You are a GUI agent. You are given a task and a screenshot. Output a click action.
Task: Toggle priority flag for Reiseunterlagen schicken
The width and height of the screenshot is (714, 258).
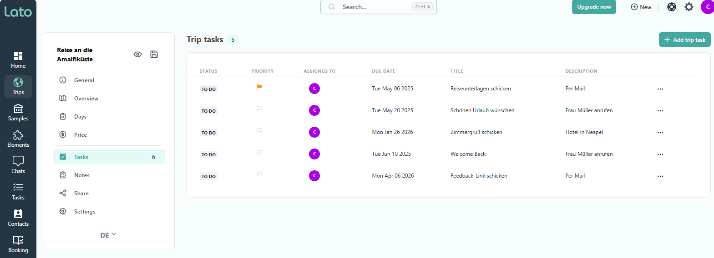tap(259, 87)
